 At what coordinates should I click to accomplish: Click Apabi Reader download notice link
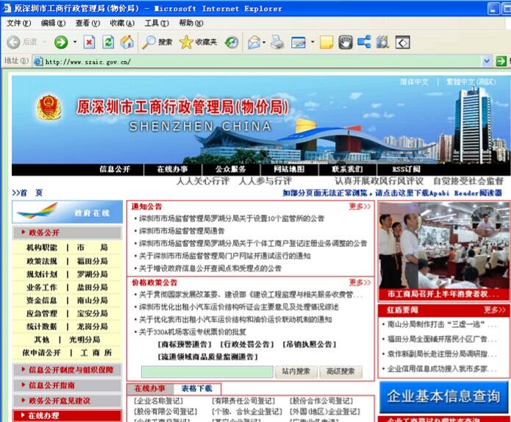pos(392,193)
